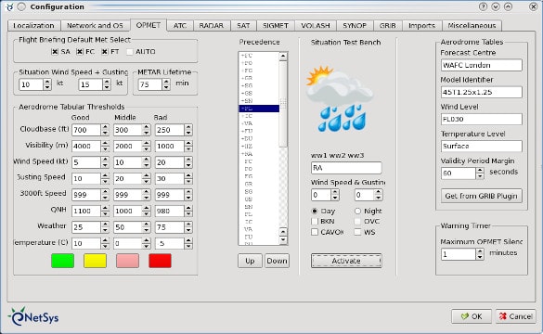Check the WS checkbox
The width and height of the screenshot is (543, 334).
357,232
